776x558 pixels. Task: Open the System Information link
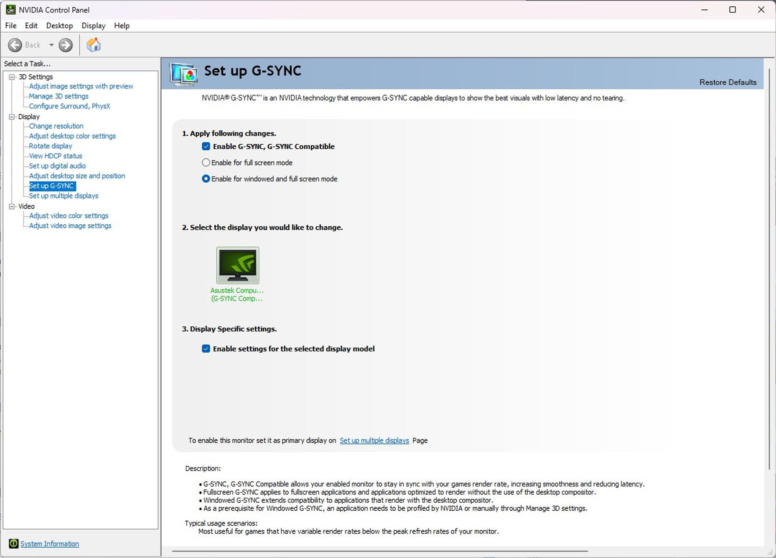pos(50,544)
